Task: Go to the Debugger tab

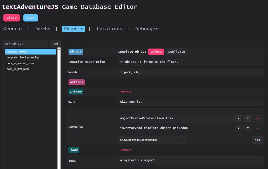Action: pos(147,29)
